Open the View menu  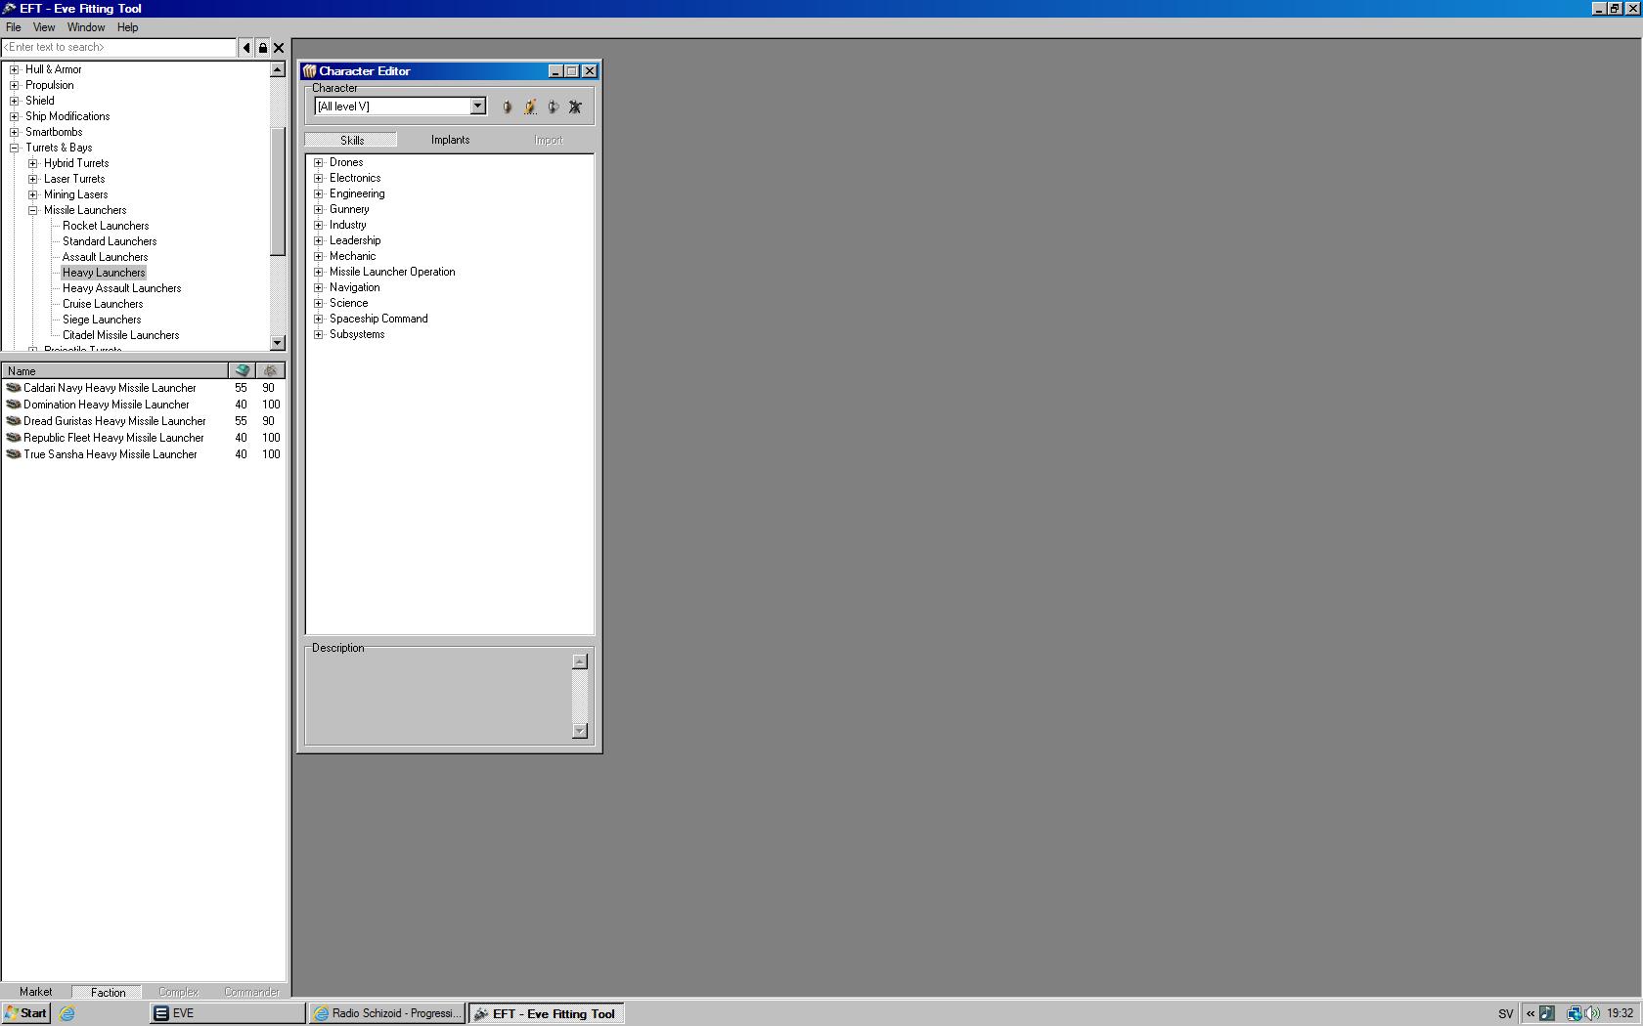coord(44,27)
